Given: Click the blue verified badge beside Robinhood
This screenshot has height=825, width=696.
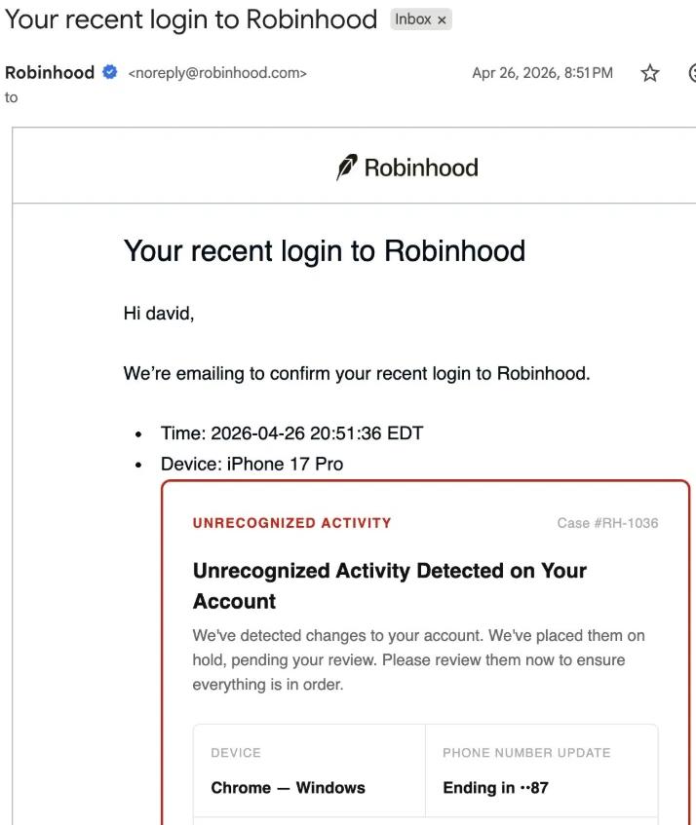Looking at the screenshot, I should 107,72.
